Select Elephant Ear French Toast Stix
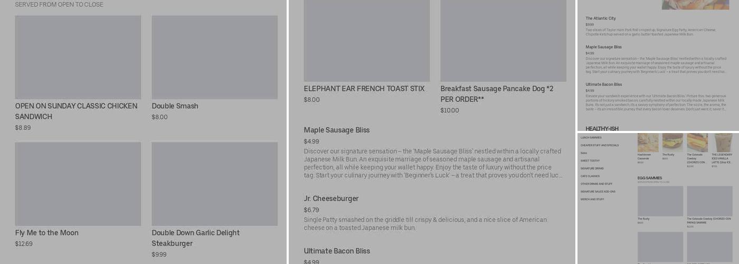The height and width of the screenshot is (264, 739). tap(364, 89)
